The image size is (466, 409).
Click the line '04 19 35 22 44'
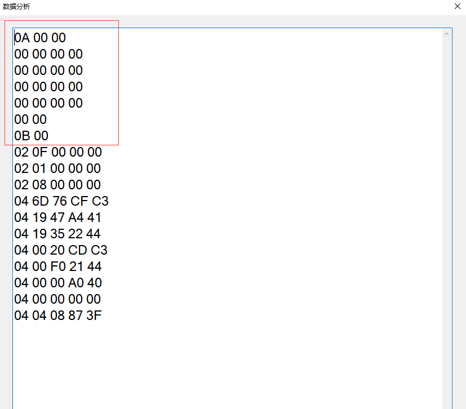pyautogui.click(x=57, y=234)
